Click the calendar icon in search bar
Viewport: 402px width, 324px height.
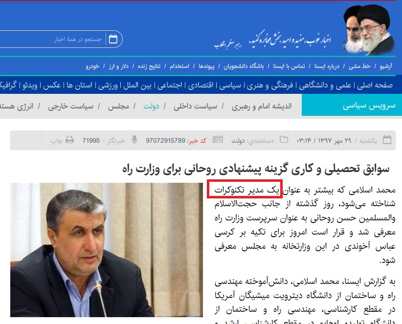113,39
